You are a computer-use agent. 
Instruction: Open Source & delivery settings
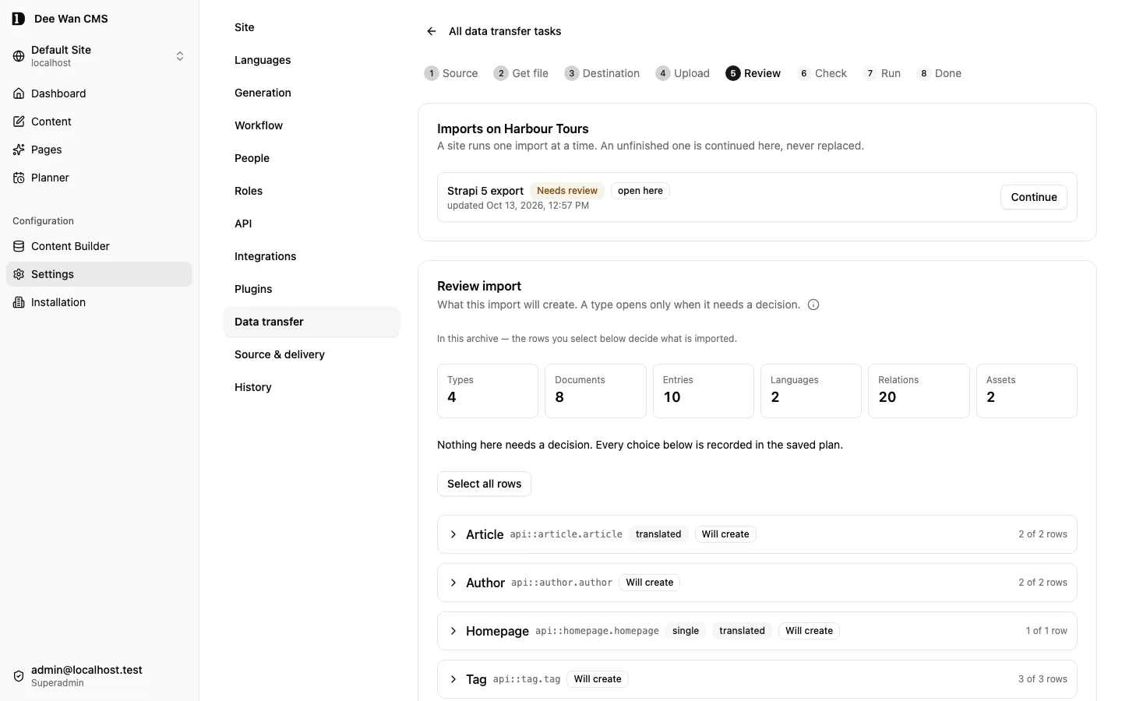coord(312,354)
